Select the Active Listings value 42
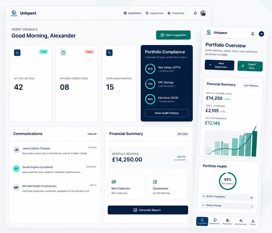The image size is (272, 233). click(x=18, y=87)
